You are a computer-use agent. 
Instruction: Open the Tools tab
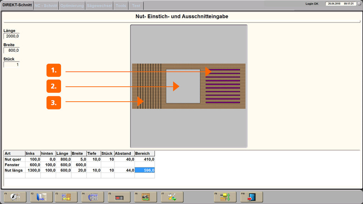(121, 6)
